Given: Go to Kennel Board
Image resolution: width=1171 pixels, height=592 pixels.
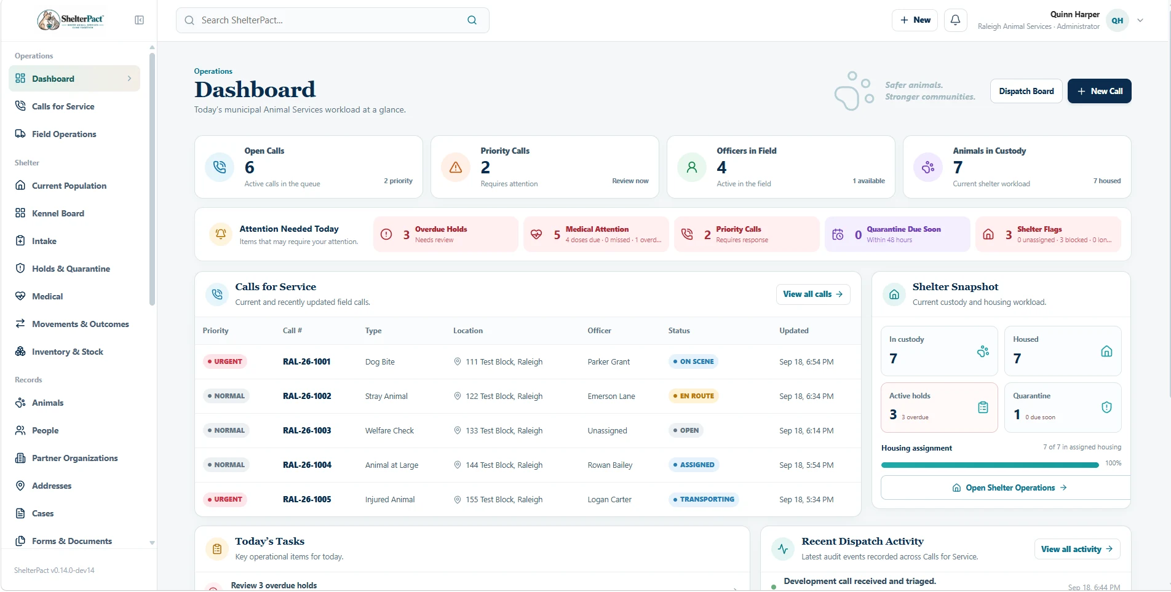Looking at the screenshot, I should coord(74,213).
